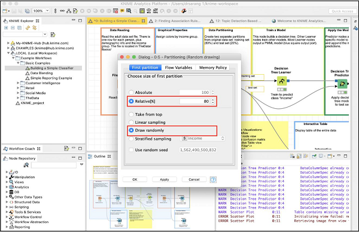Select Data Blending workflow in explorer

tap(41, 73)
